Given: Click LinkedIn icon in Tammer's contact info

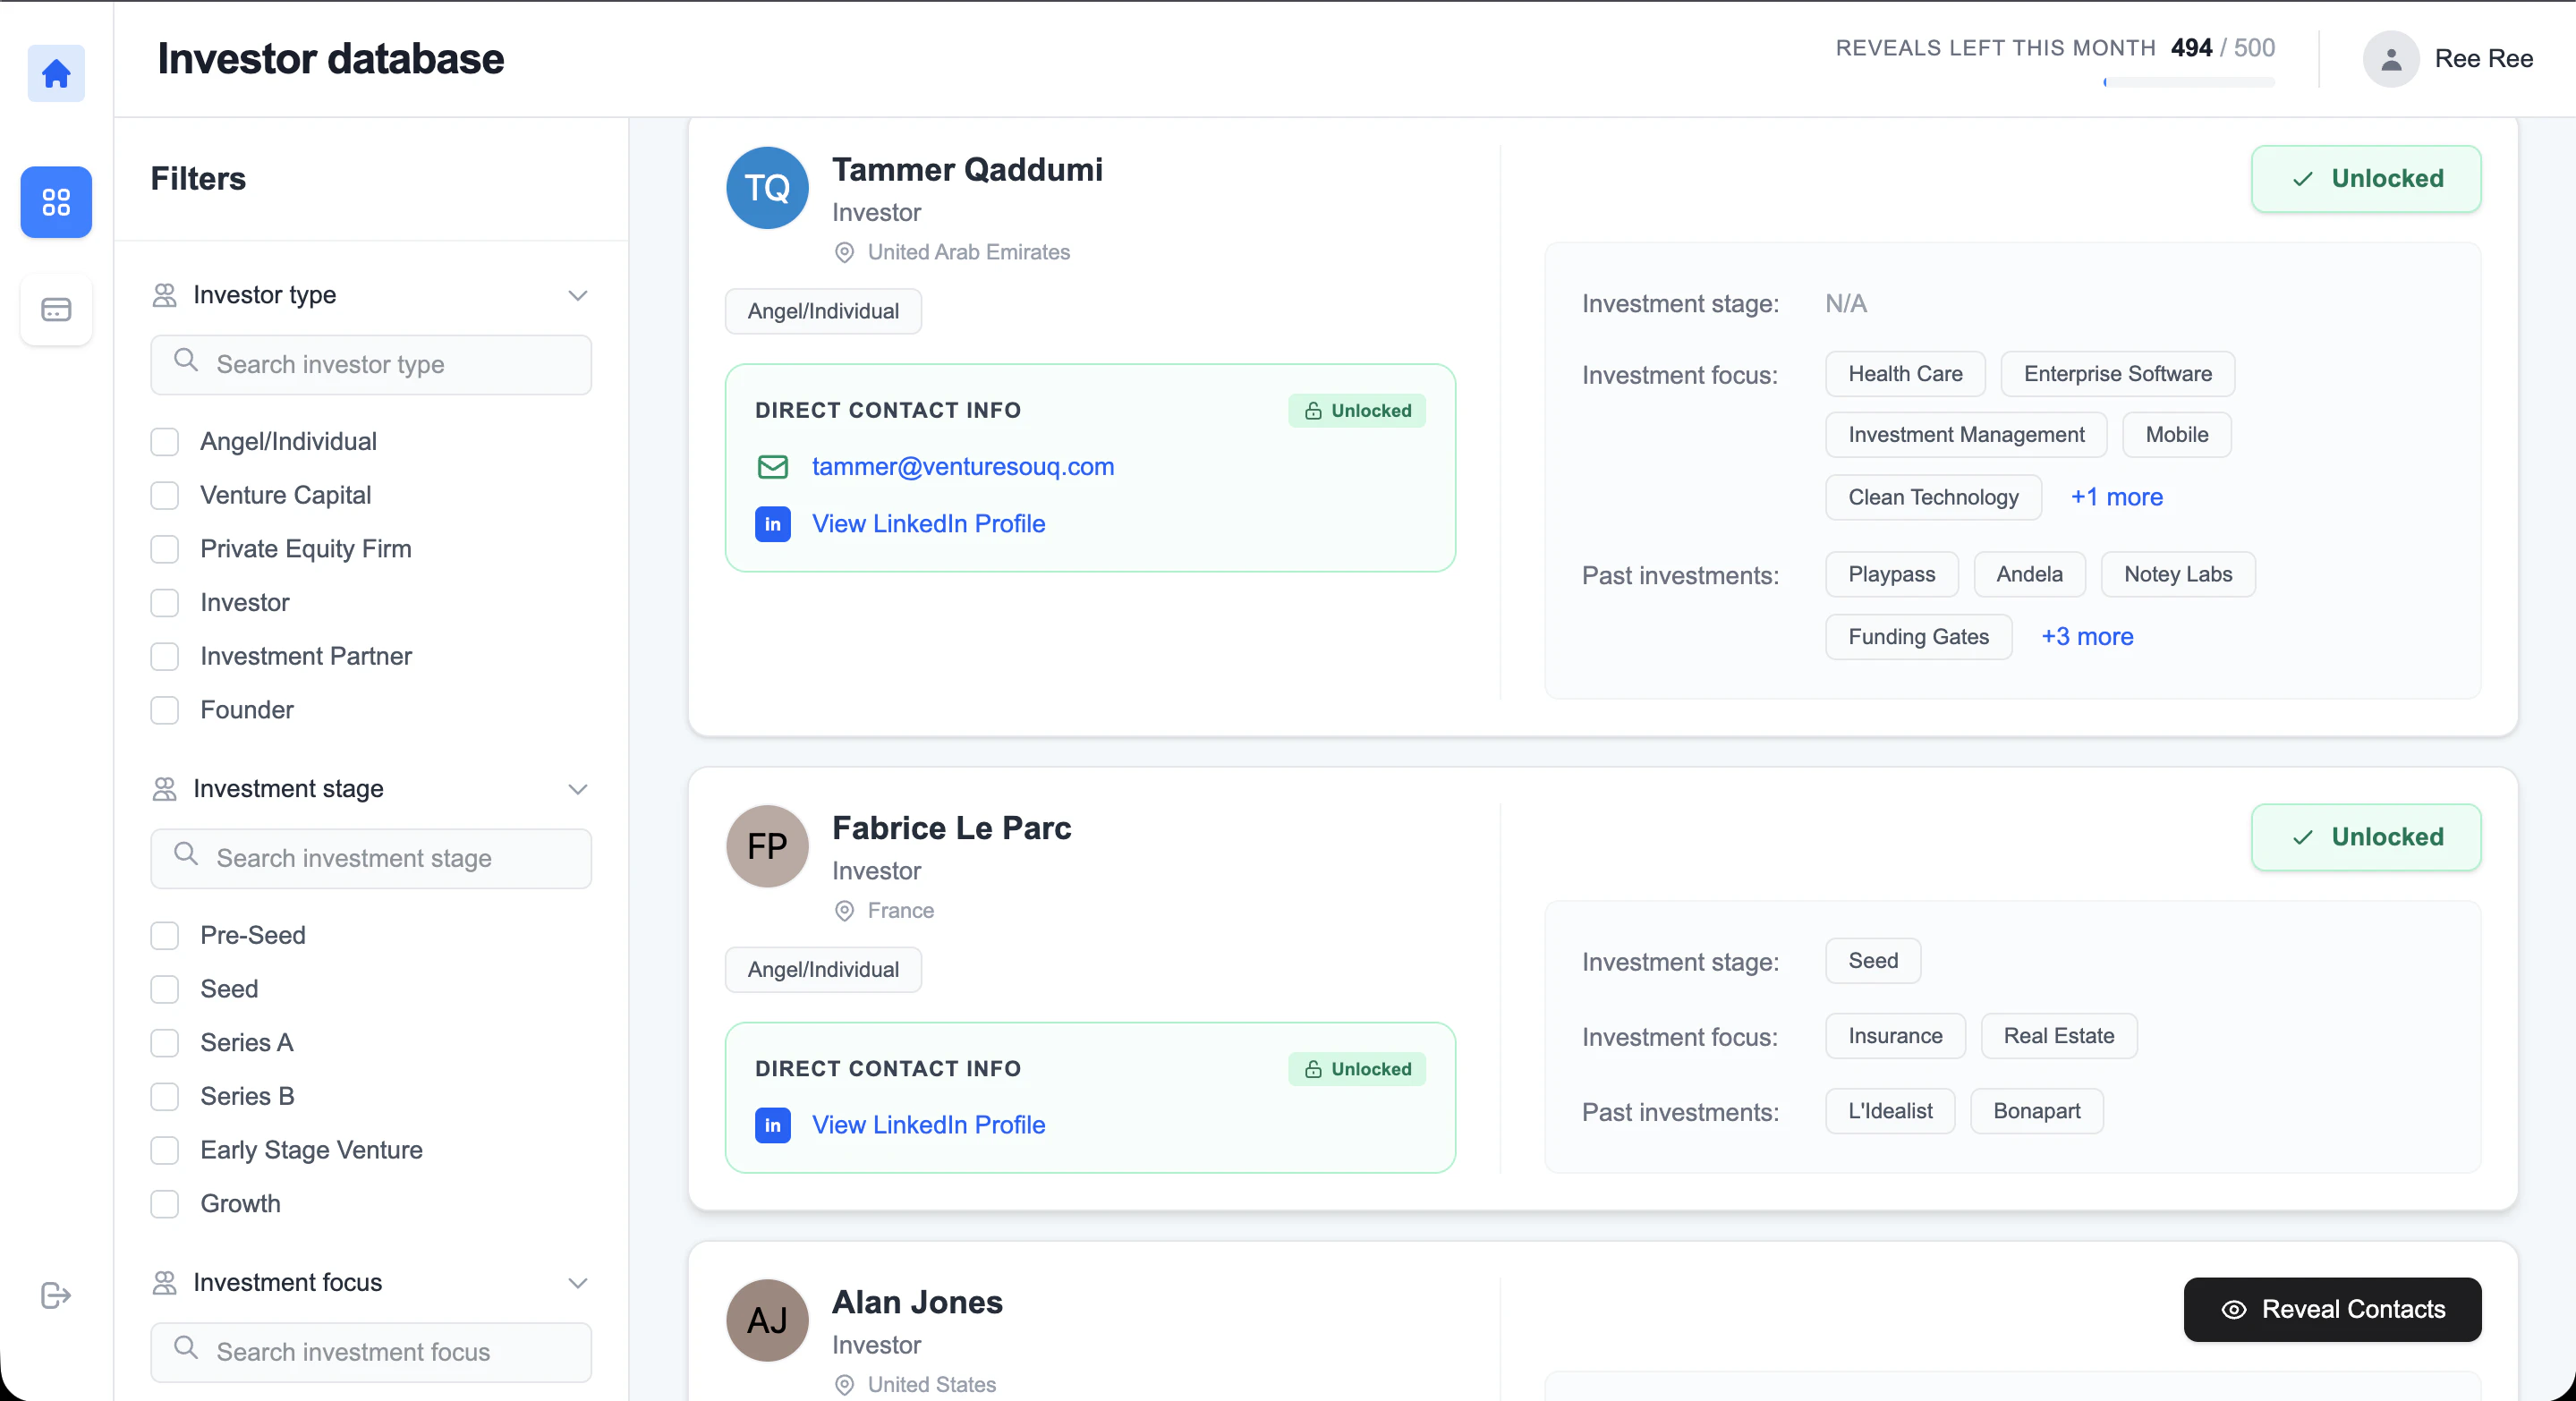Looking at the screenshot, I should [773, 524].
